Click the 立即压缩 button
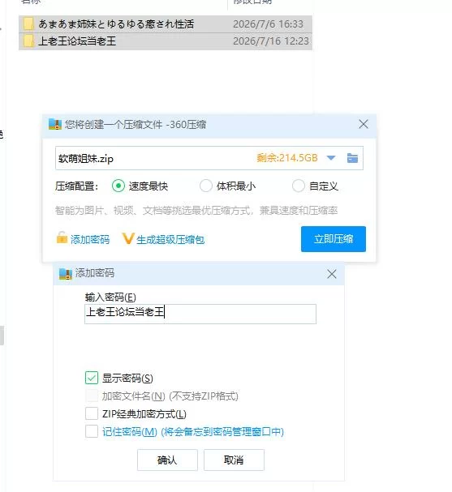The width and height of the screenshot is (452, 492). (334, 239)
